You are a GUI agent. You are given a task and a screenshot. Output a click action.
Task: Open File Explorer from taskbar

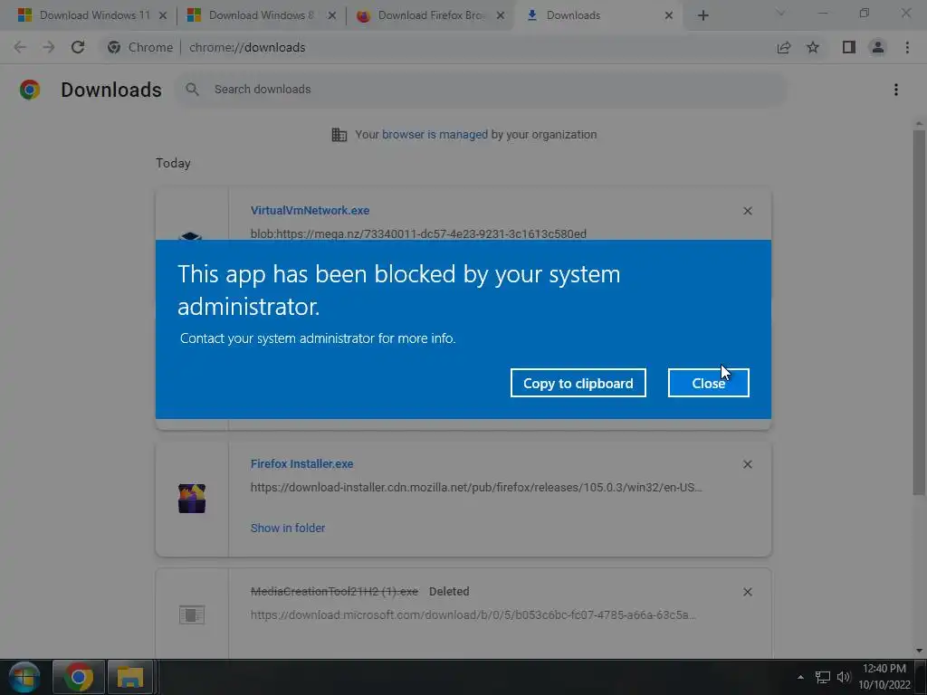[x=130, y=677]
